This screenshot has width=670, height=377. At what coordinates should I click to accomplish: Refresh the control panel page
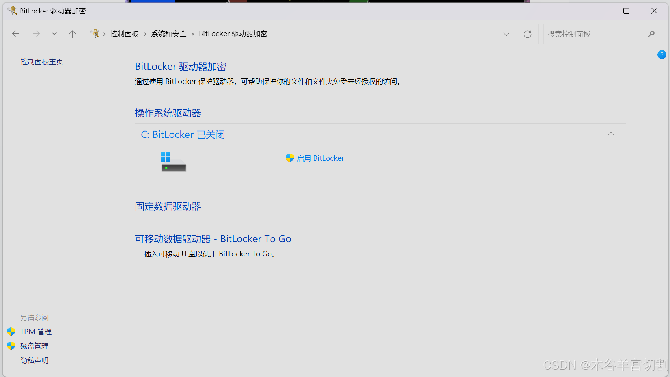pos(528,34)
